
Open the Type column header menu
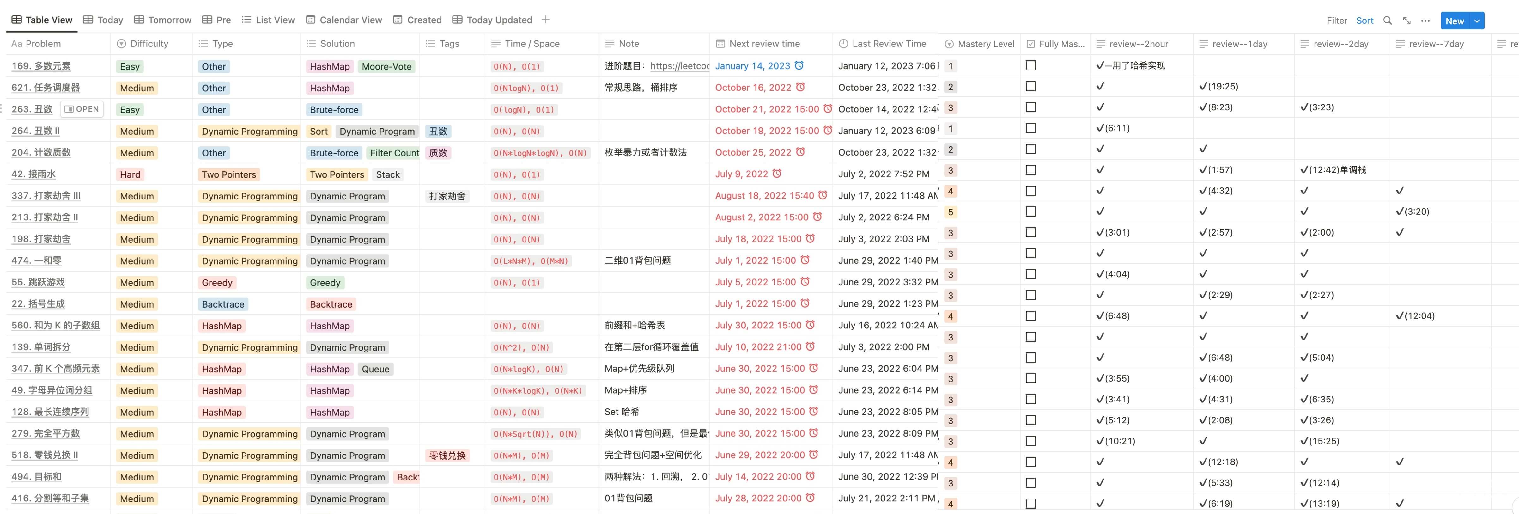coord(216,44)
